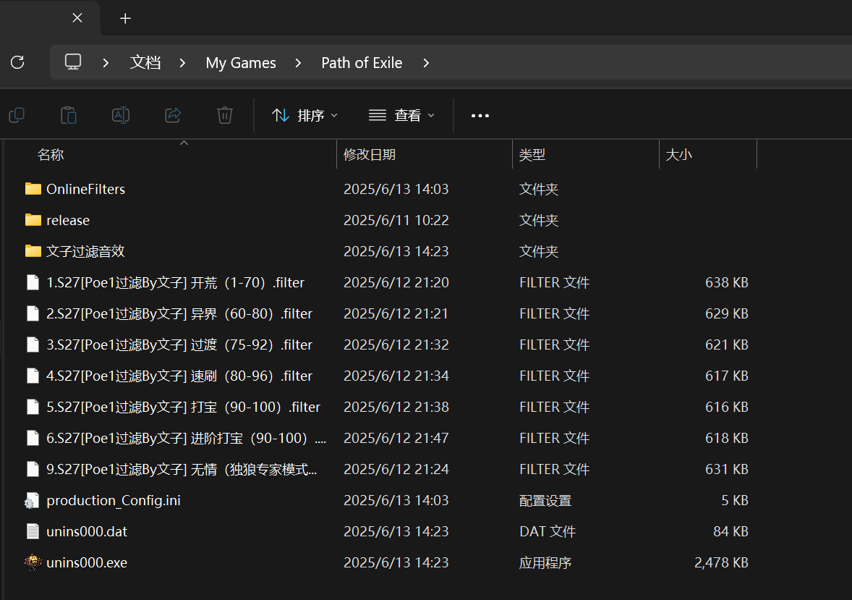Select the release folder name
The width and height of the screenshot is (852, 600).
tap(68, 220)
